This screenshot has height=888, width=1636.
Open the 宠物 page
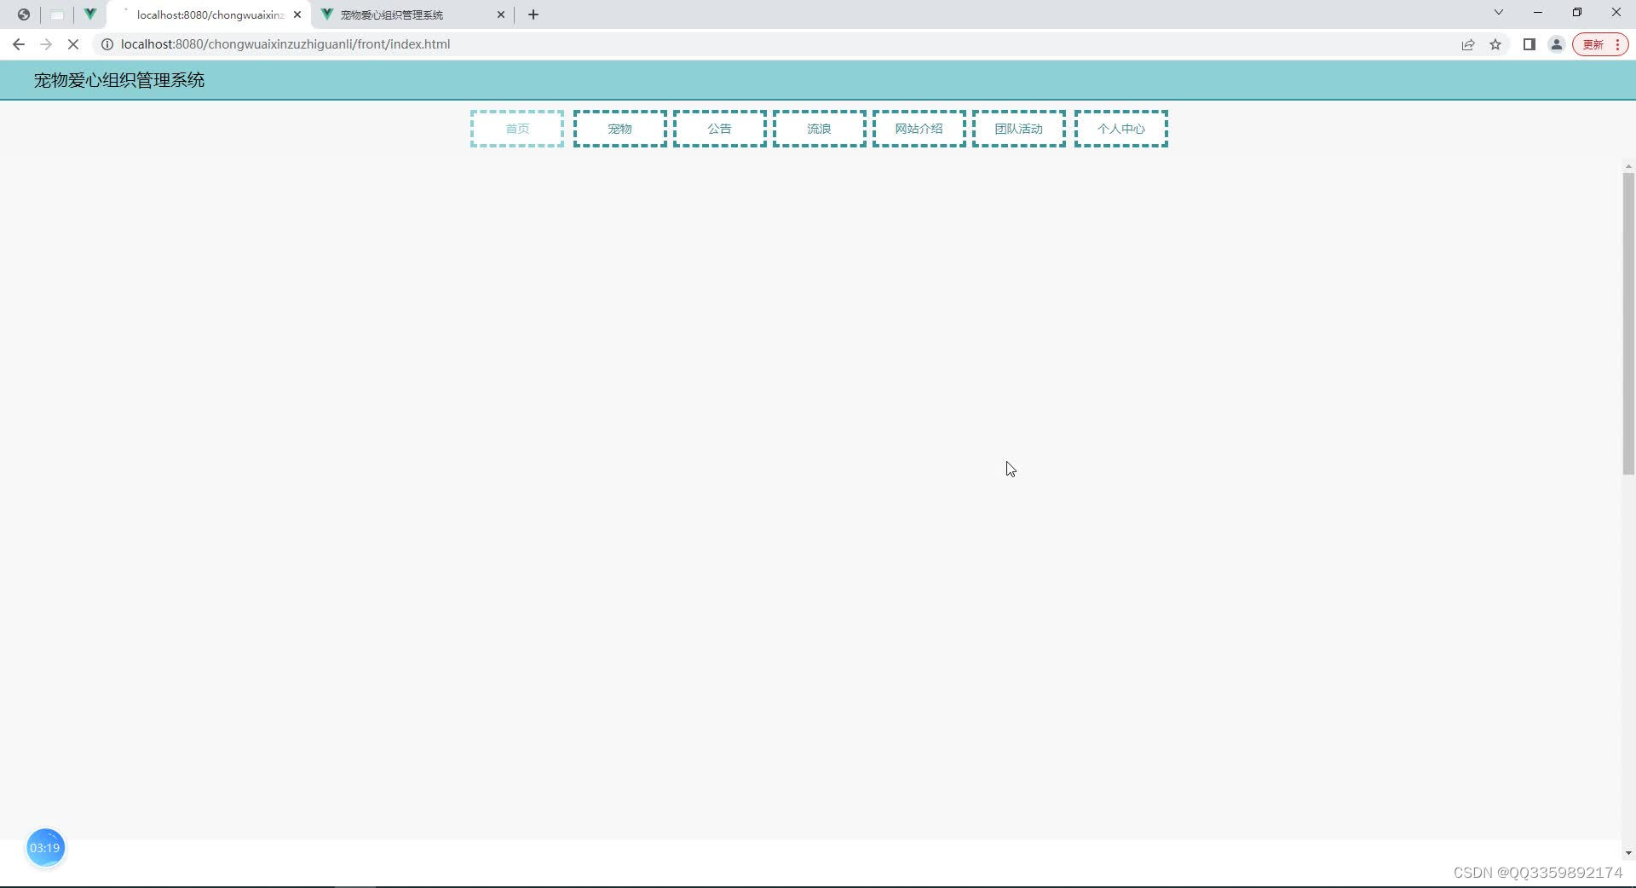point(620,129)
